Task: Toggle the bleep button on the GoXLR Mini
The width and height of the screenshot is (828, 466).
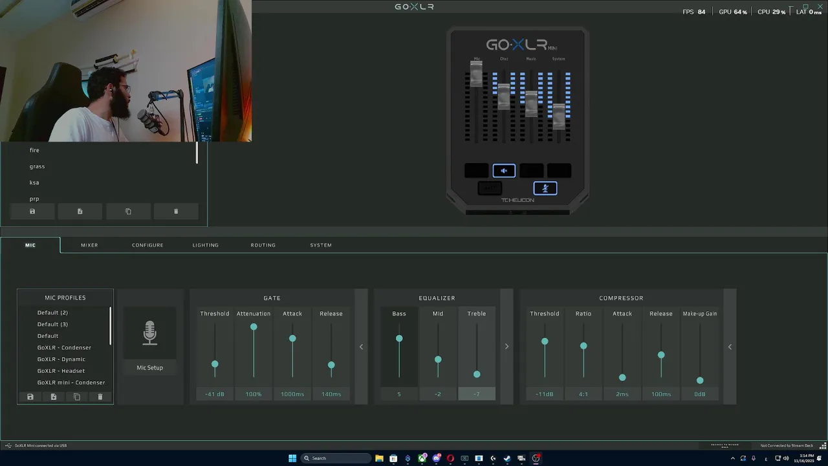Action: pos(490,188)
